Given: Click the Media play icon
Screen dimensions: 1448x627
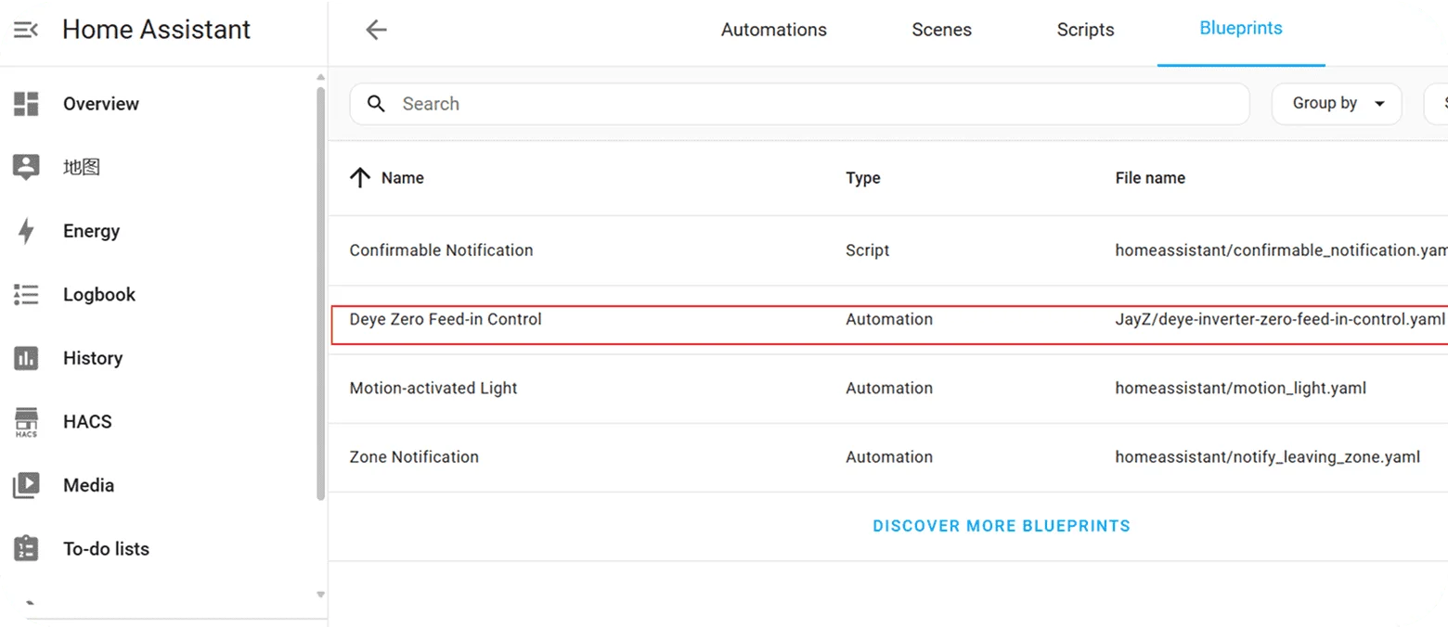Looking at the screenshot, I should (x=26, y=485).
